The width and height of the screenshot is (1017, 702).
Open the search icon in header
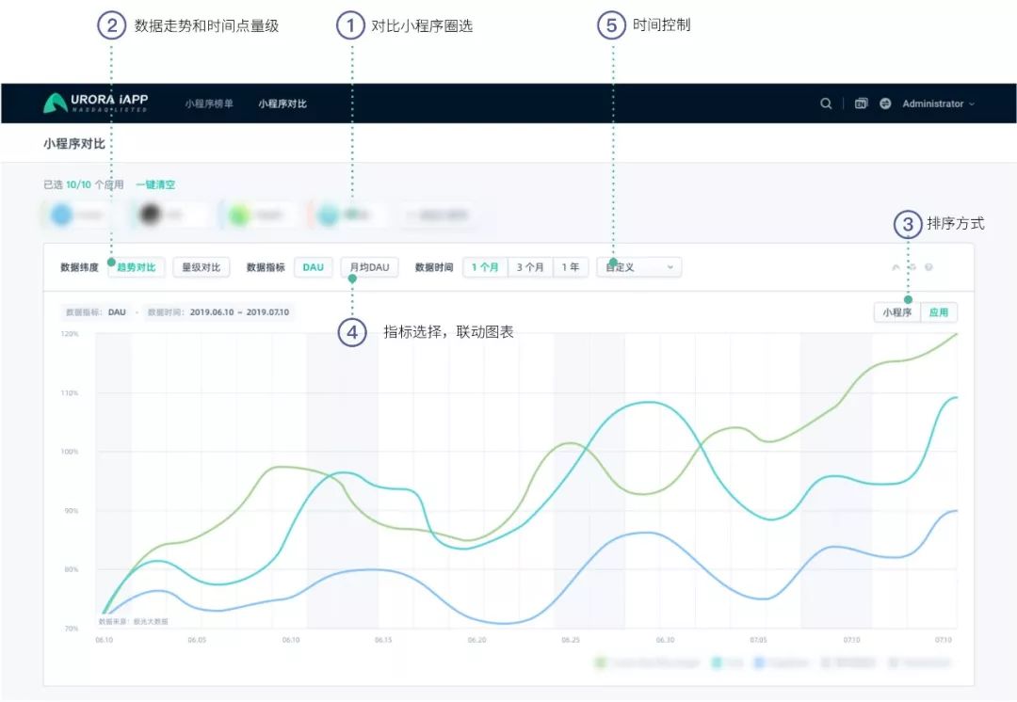pyautogui.click(x=826, y=104)
